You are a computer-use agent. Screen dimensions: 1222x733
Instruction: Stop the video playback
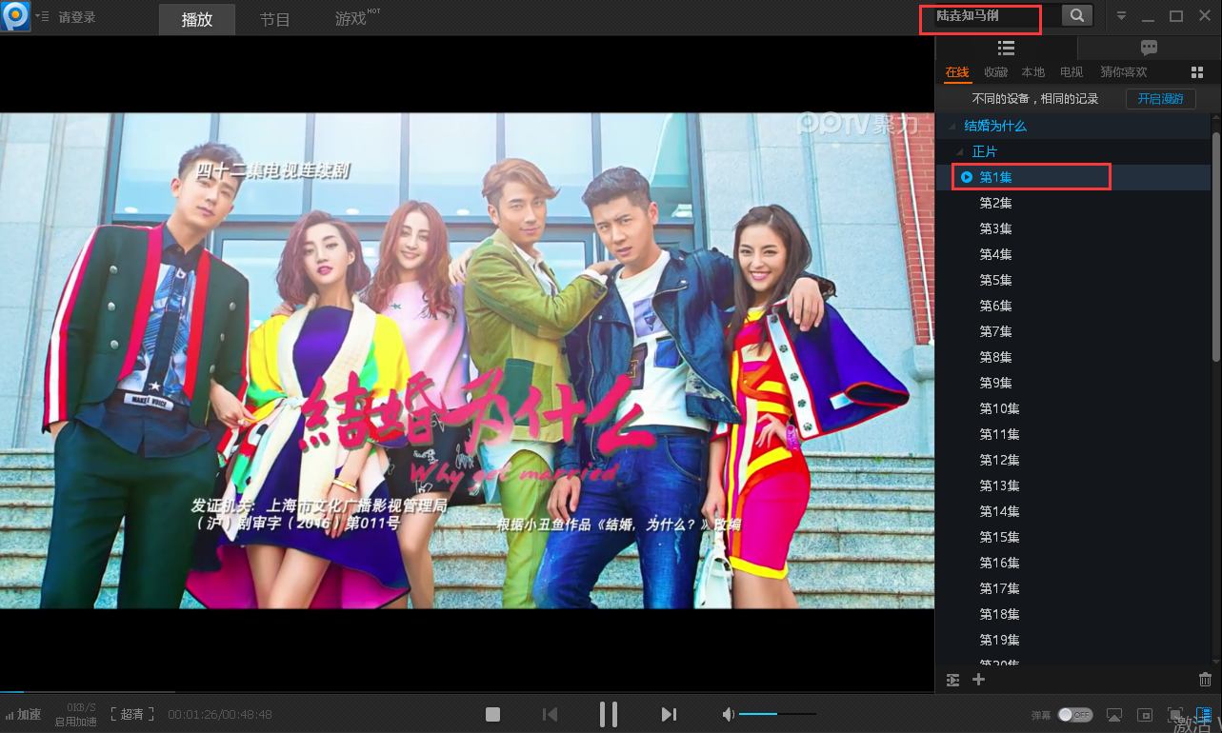pyautogui.click(x=492, y=714)
